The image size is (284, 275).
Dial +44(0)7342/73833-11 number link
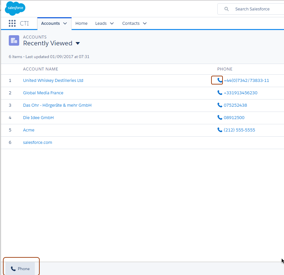coord(246,81)
